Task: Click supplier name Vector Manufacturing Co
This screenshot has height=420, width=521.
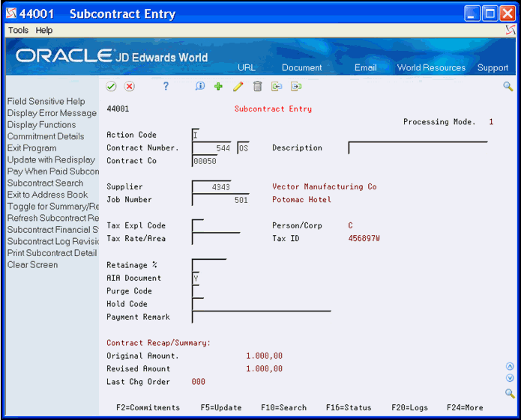Action: pos(325,186)
